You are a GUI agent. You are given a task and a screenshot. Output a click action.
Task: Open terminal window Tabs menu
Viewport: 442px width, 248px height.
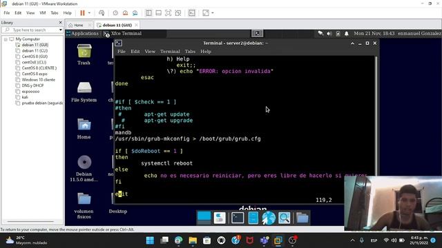190,52
